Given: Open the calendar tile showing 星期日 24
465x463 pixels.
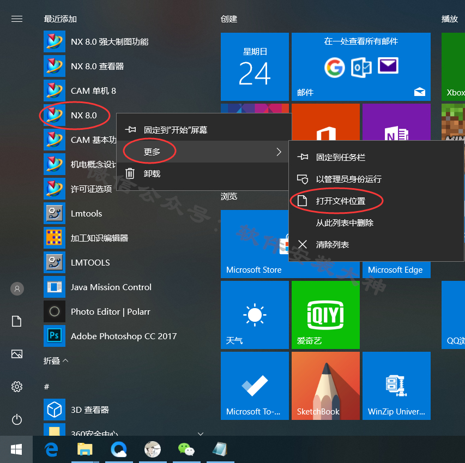Looking at the screenshot, I should tap(255, 67).
